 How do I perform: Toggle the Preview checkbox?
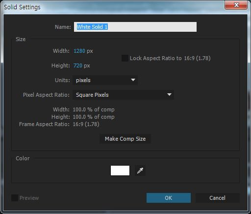(15, 198)
